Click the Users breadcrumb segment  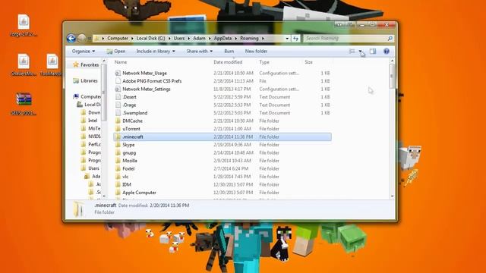click(x=179, y=39)
